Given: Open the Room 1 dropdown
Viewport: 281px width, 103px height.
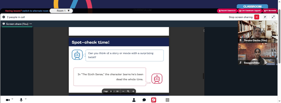Looking at the screenshot, I should coord(61,11).
